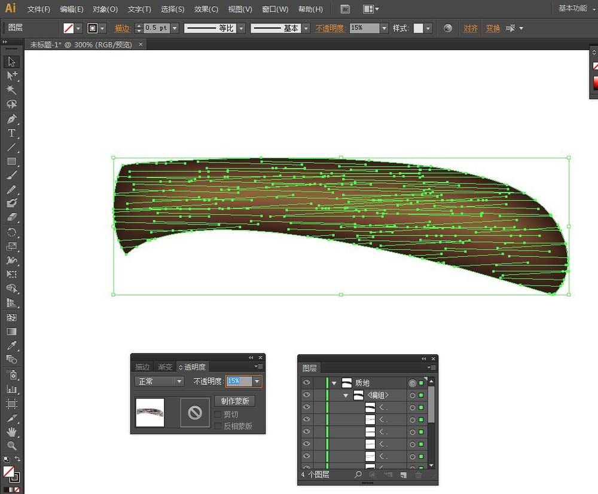Open the 变换 link in control bar

pyautogui.click(x=493, y=28)
